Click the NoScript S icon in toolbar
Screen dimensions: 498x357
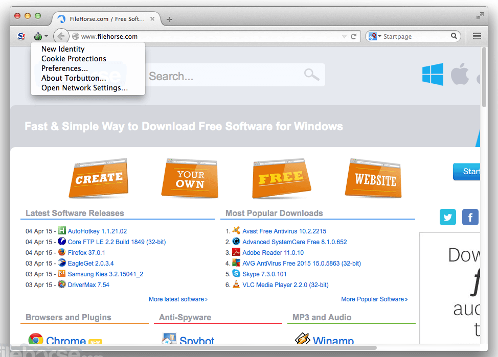(21, 36)
